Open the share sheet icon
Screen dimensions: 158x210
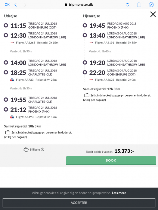coord(139,4)
